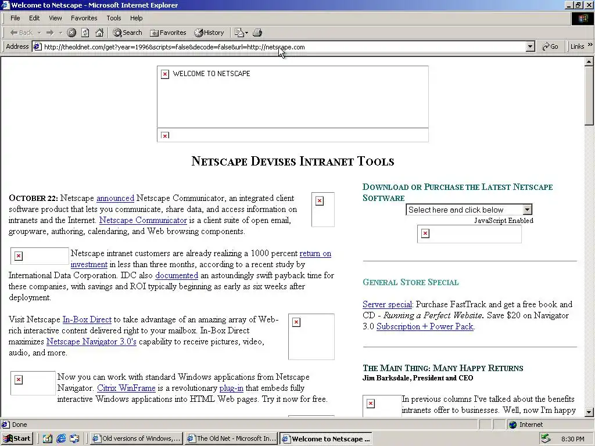
Task: Open the Subscription + Power Pack link
Action: [x=425, y=326]
